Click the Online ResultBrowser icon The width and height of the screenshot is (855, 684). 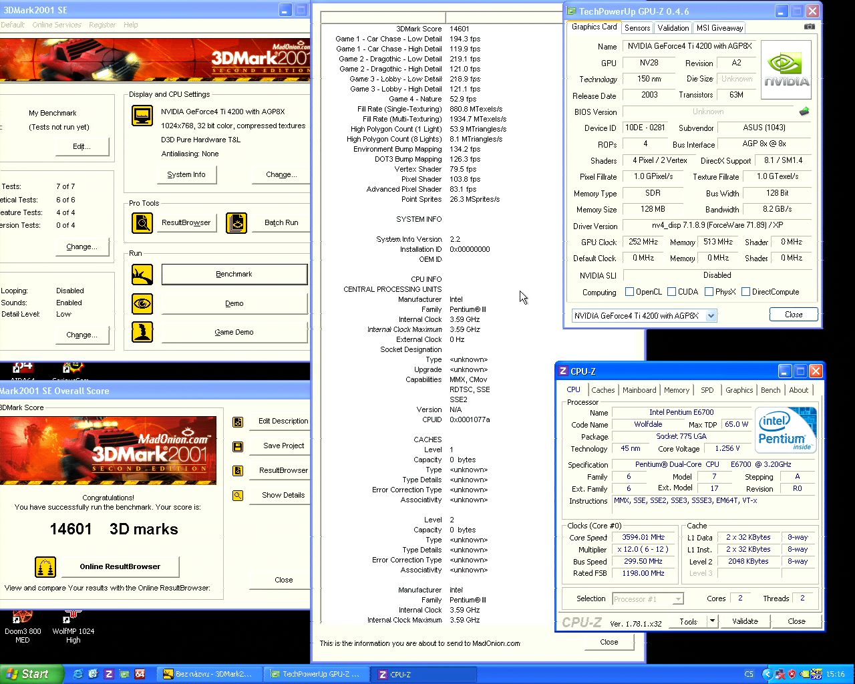[45, 567]
